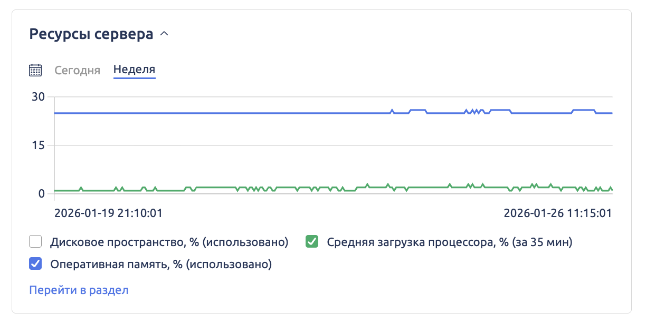Disable the blue Оперативная память checkbox
646x323 pixels.
pyautogui.click(x=35, y=264)
